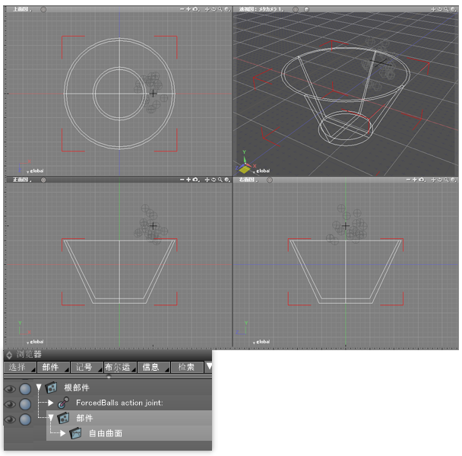The height and width of the screenshot is (456, 462).
Task: Open the global coordinate dropdown in top view
Action: [x=35, y=171]
